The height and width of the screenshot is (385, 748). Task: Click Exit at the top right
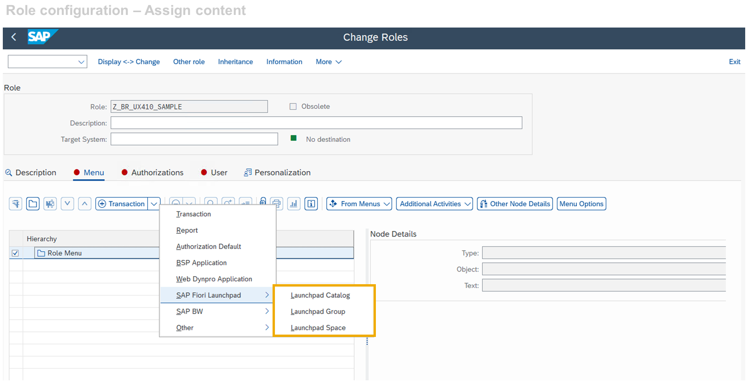click(734, 62)
